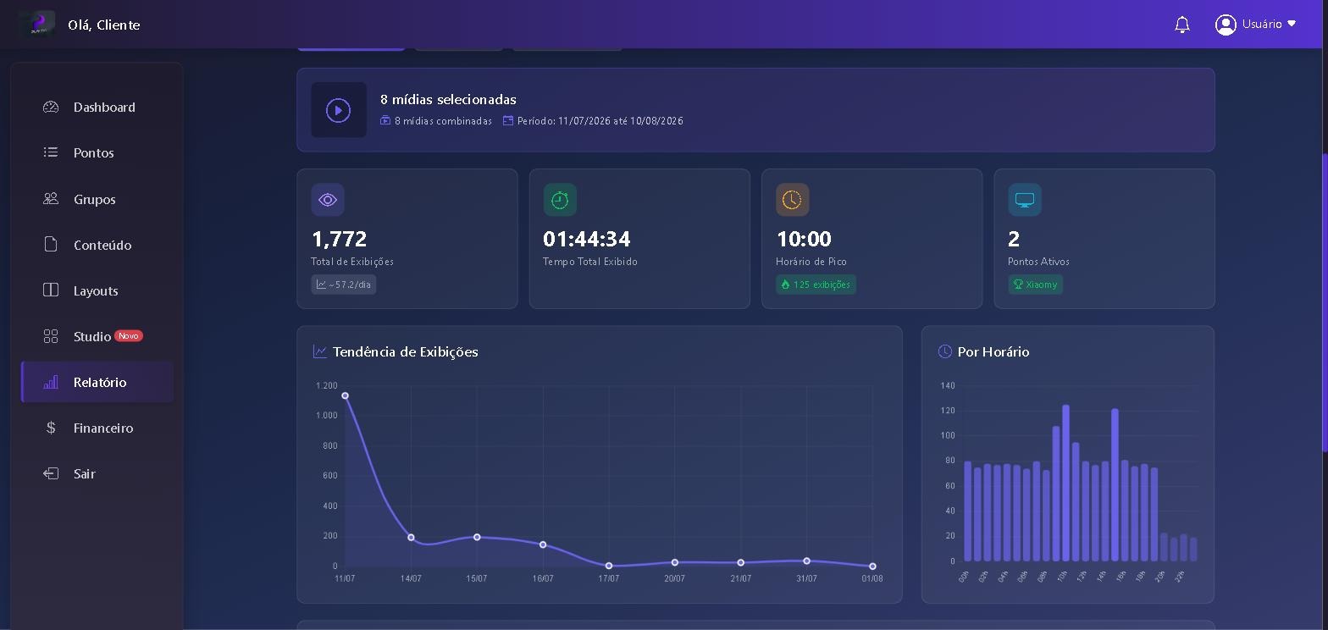Screen dimensions: 1328x630
Task: Click the Tendência de Exibições title
Action: [405, 351]
